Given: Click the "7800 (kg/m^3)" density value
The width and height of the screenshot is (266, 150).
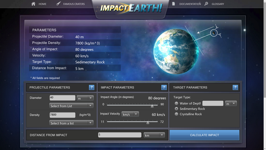Looking at the screenshot, I should pyautogui.click(x=88, y=43).
